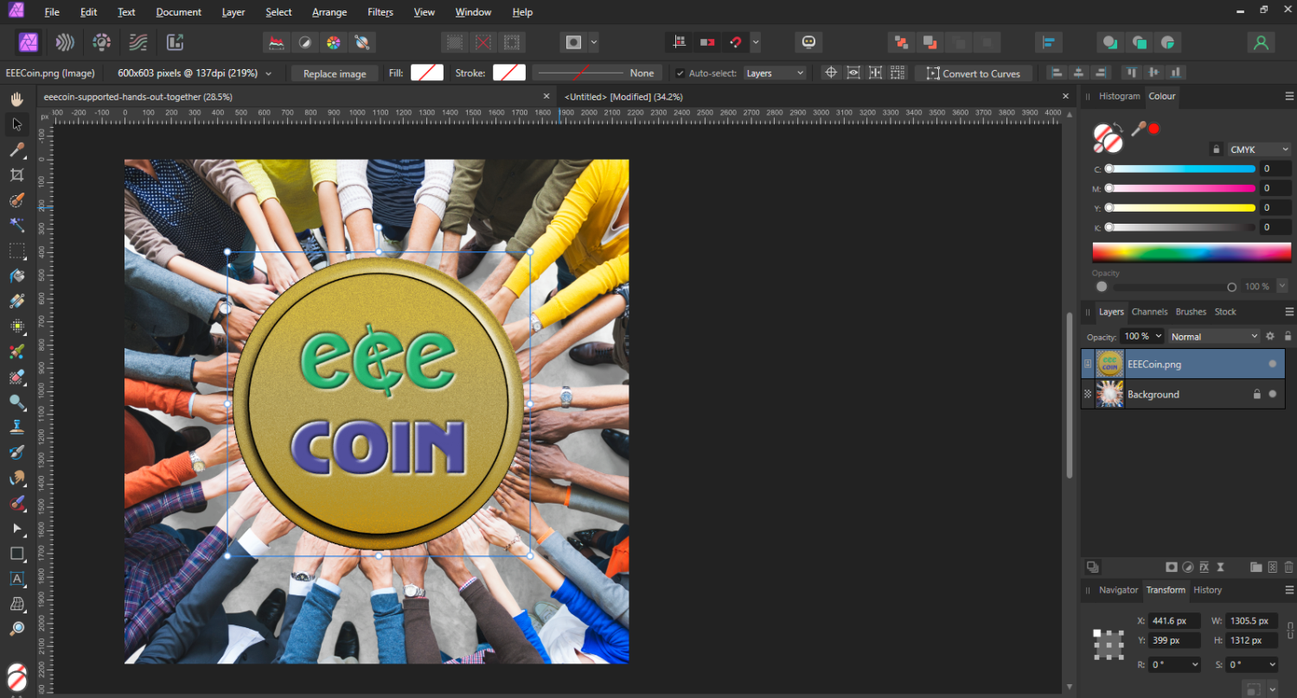Select the View (hand) tool
Viewport: 1297px width, 698px height.
pyautogui.click(x=16, y=99)
